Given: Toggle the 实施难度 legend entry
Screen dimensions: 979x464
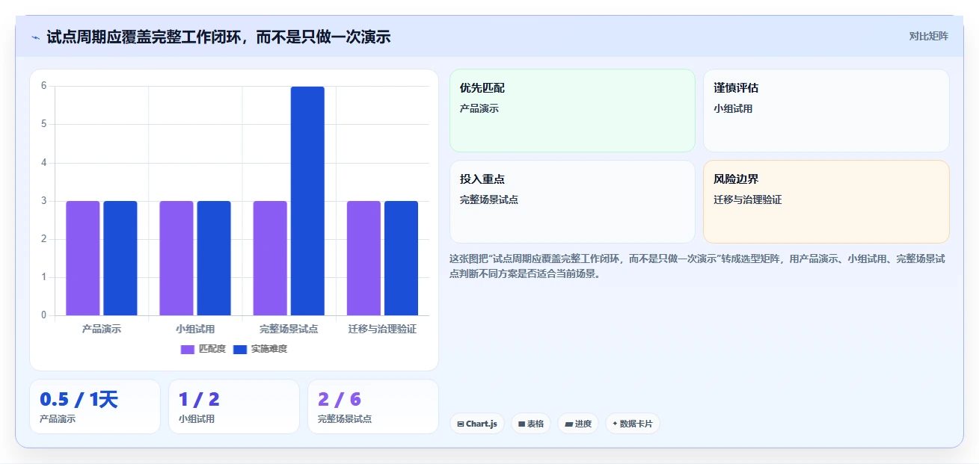Looking at the screenshot, I should 260,349.
